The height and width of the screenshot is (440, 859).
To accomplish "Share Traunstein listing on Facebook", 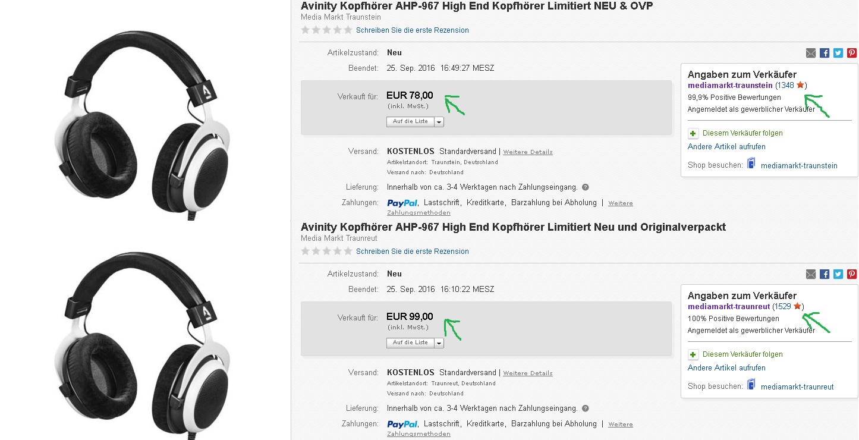I will [x=825, y=53].
